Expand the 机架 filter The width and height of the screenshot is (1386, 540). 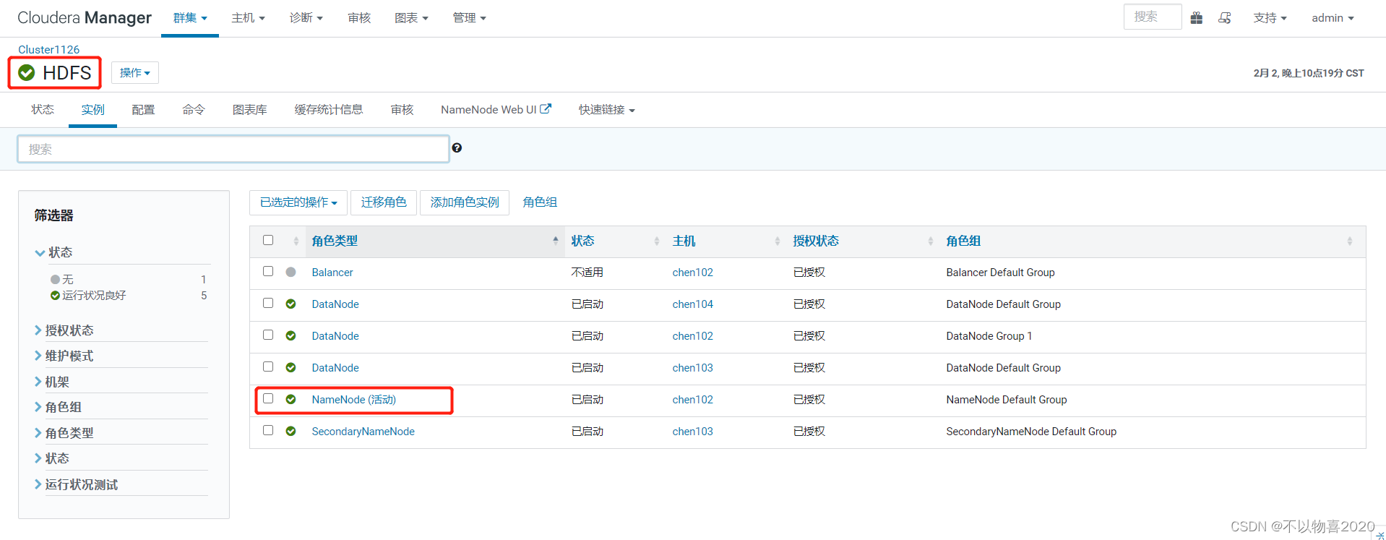52,382
